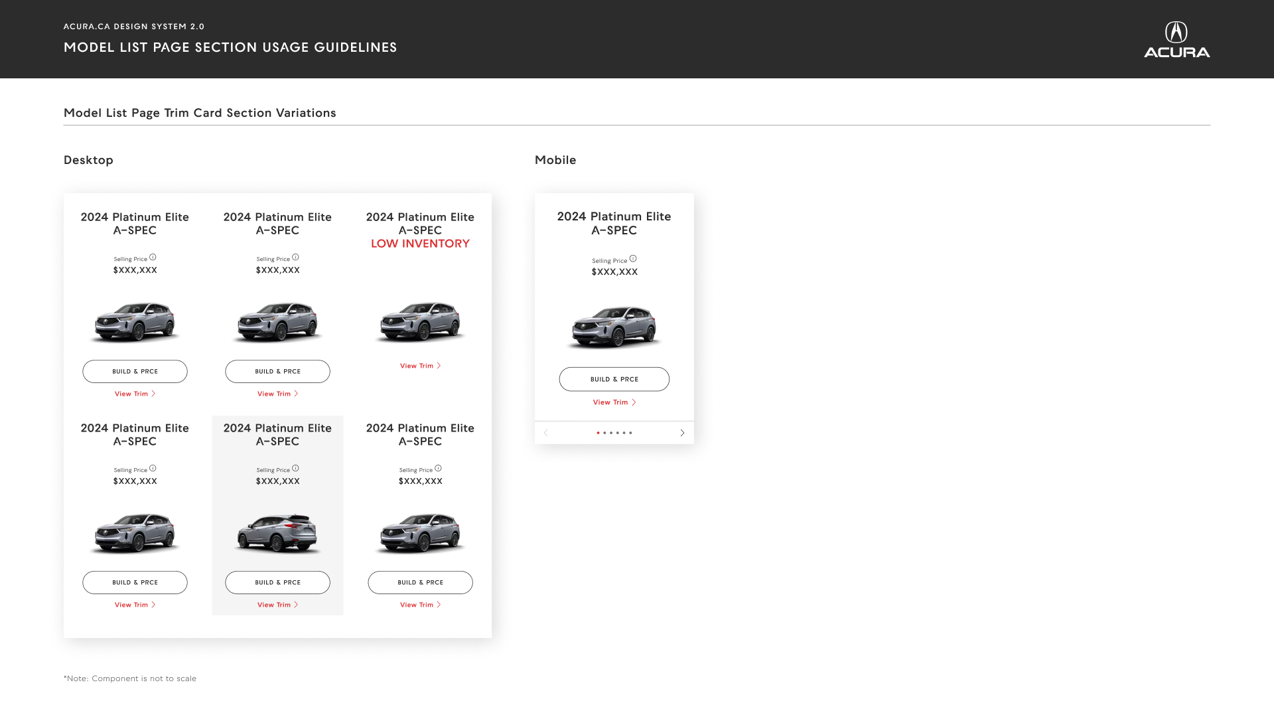Open View Trim under the LOW INVENTORY card
The height and width of the screenshot is (717, 1274).
click(420, 366)
